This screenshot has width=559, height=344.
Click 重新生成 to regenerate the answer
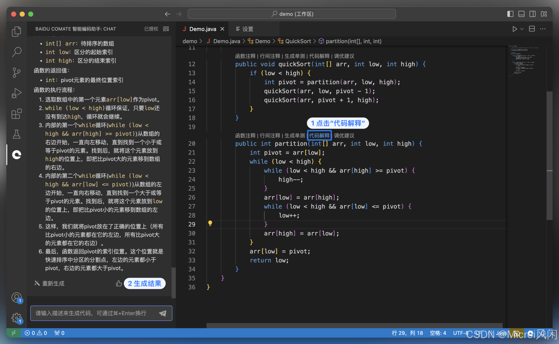[49, 283]
